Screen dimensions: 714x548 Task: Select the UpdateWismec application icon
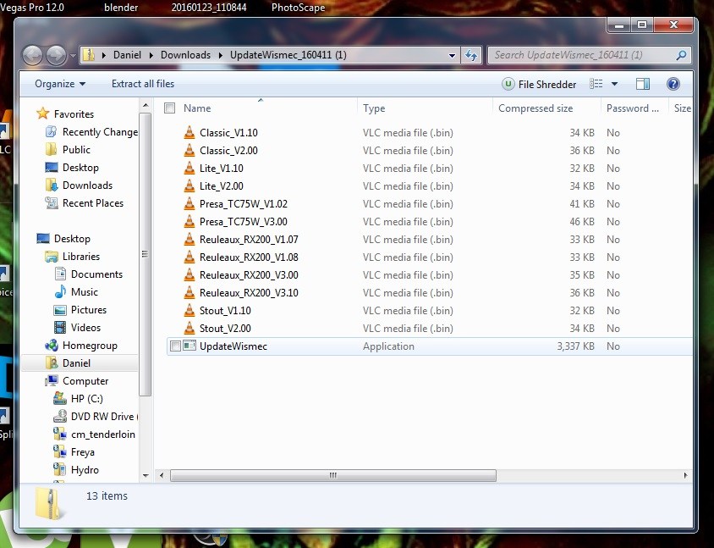tap(189, 346)
